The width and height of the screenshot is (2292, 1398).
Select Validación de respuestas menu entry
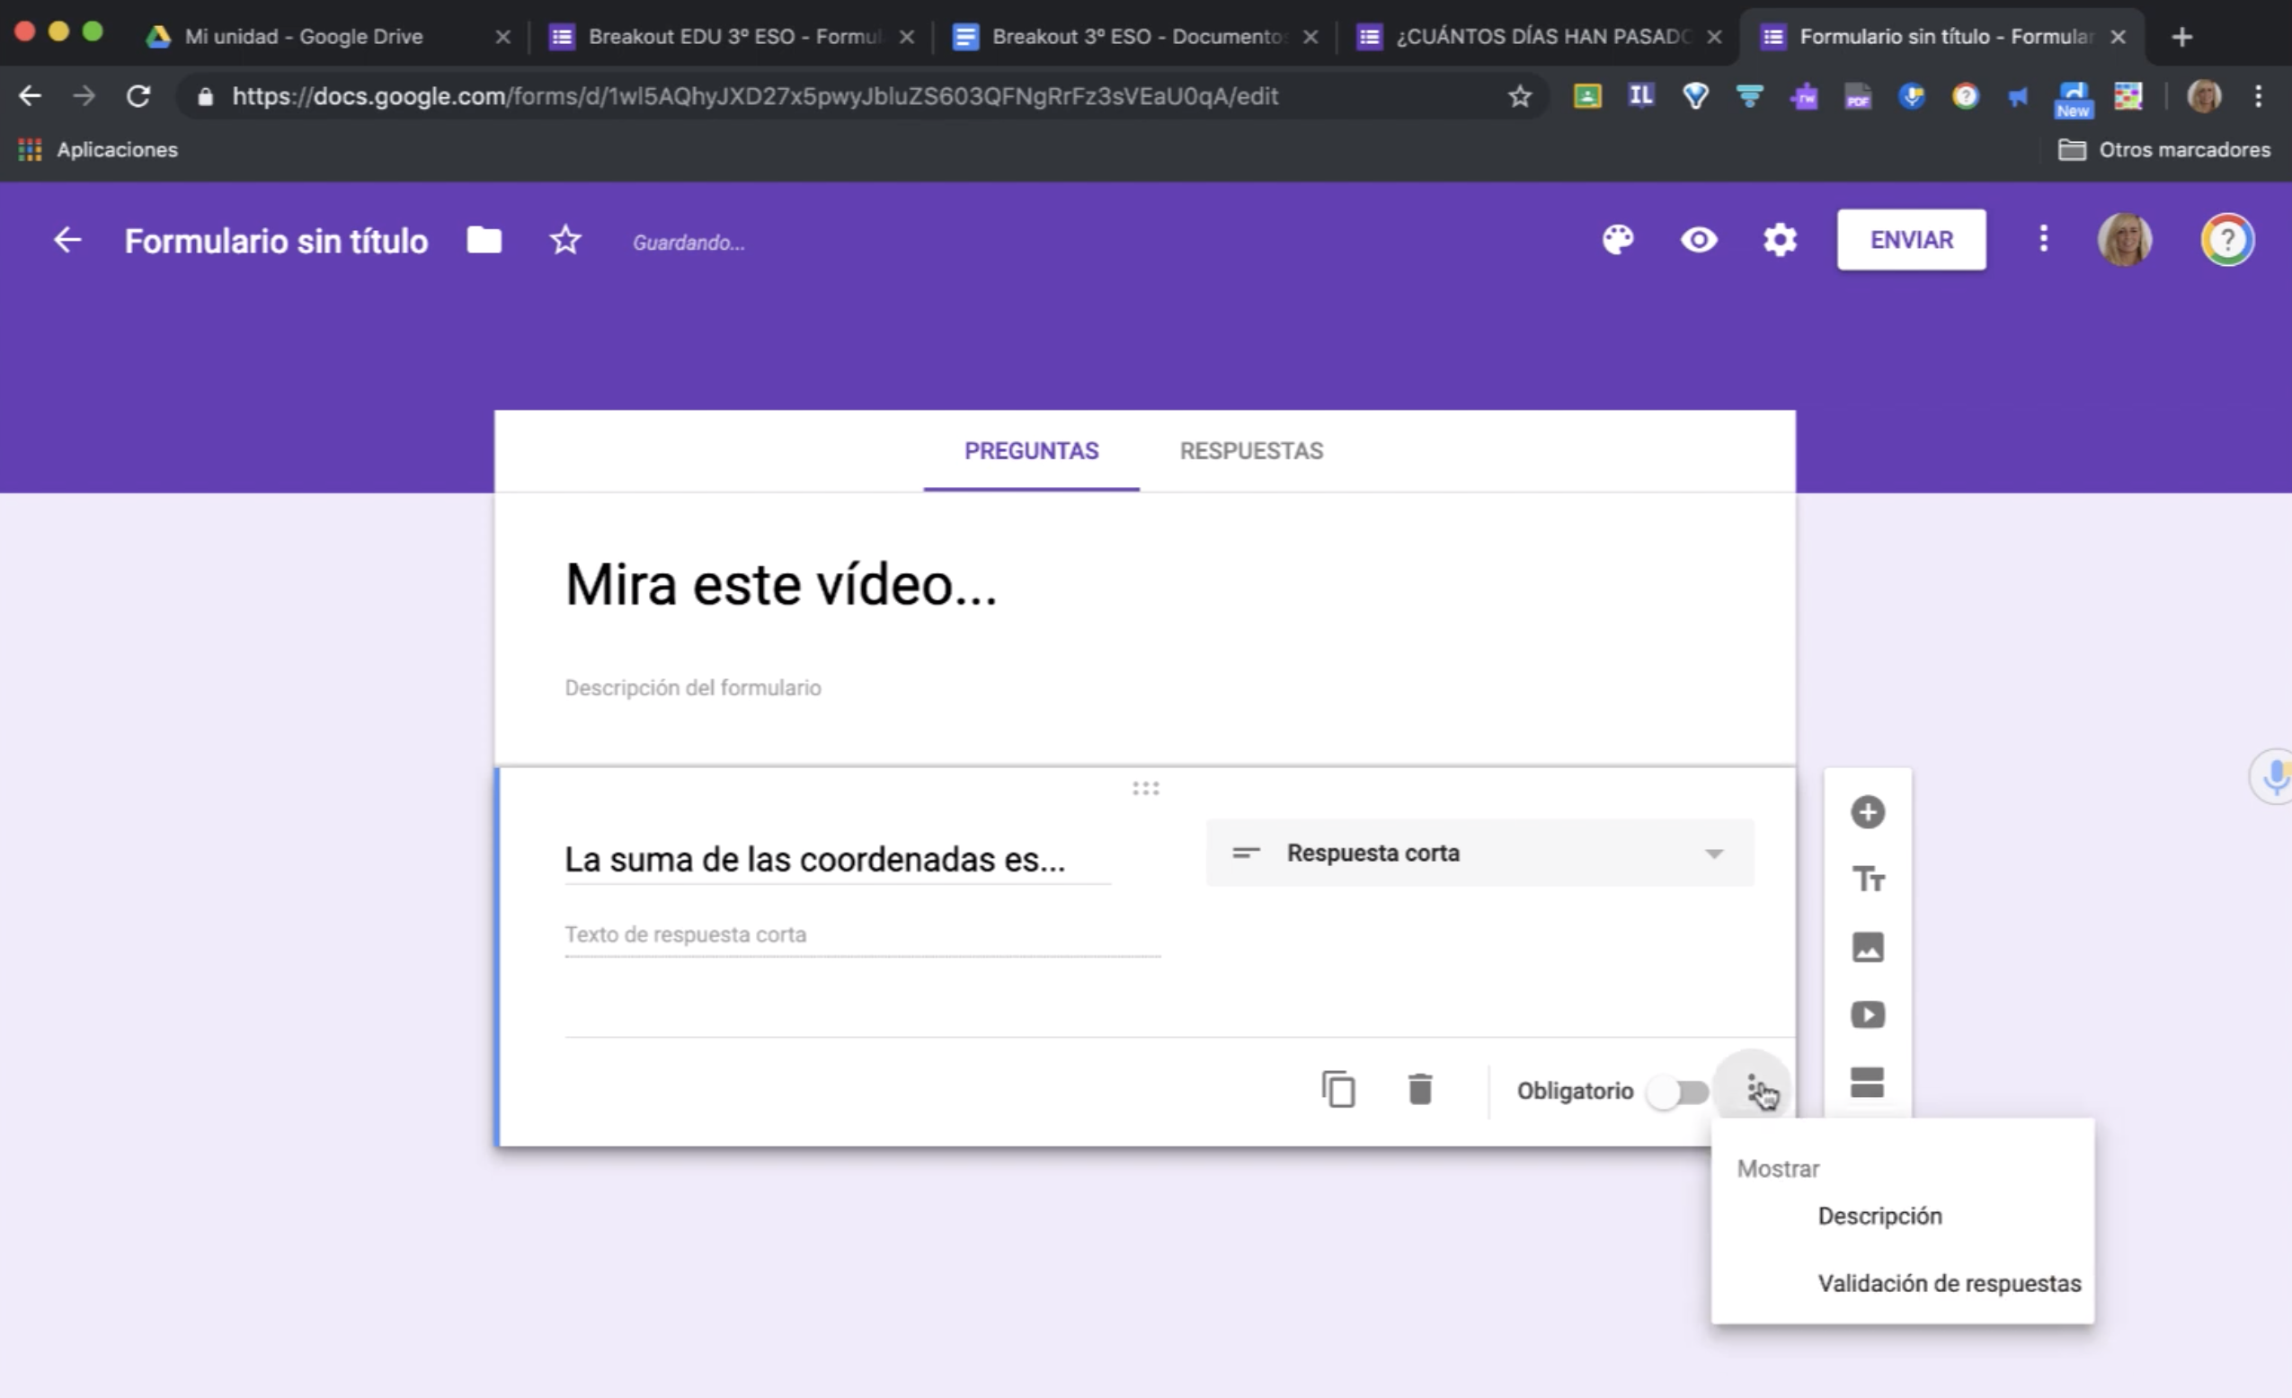click(x=1949, y=1283)
